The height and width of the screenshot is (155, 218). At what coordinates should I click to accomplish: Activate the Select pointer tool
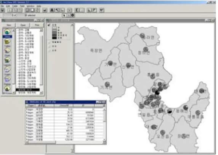pos(64,15)
